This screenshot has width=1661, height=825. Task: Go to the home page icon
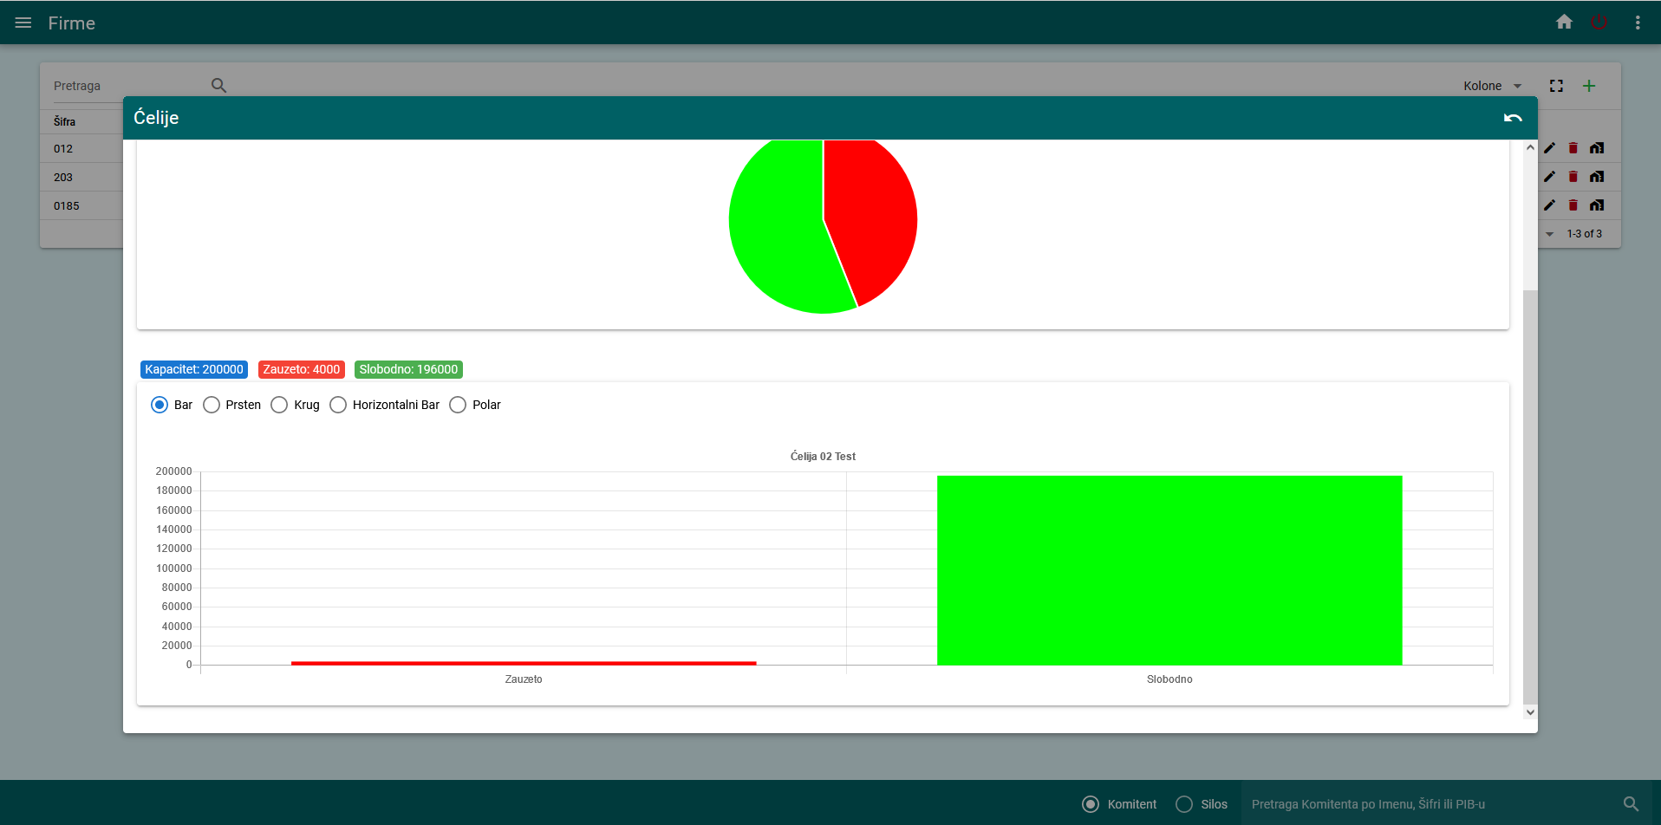(1564, 23)
